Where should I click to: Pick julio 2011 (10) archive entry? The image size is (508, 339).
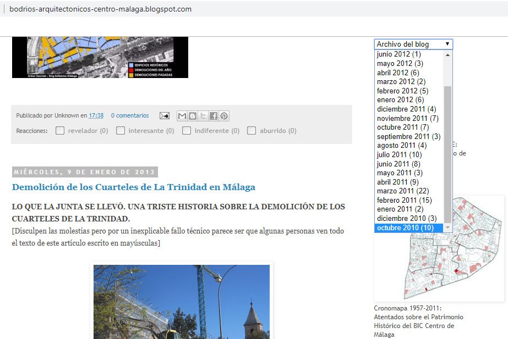409,154
